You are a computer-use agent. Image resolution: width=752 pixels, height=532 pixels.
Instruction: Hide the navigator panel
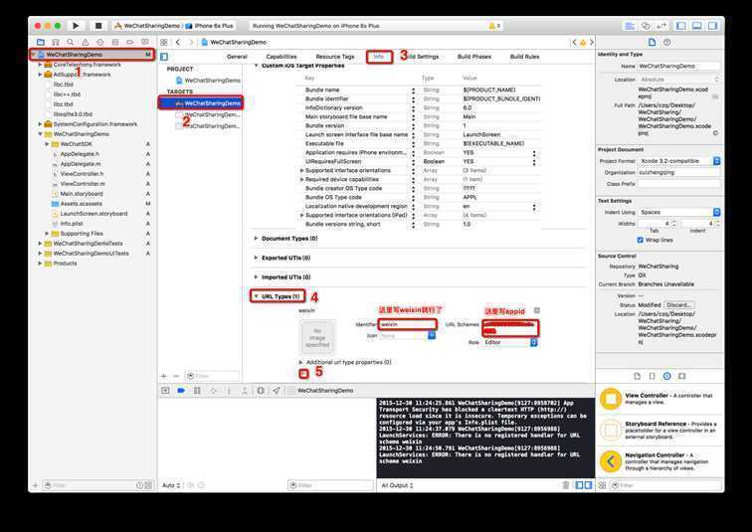681,26
